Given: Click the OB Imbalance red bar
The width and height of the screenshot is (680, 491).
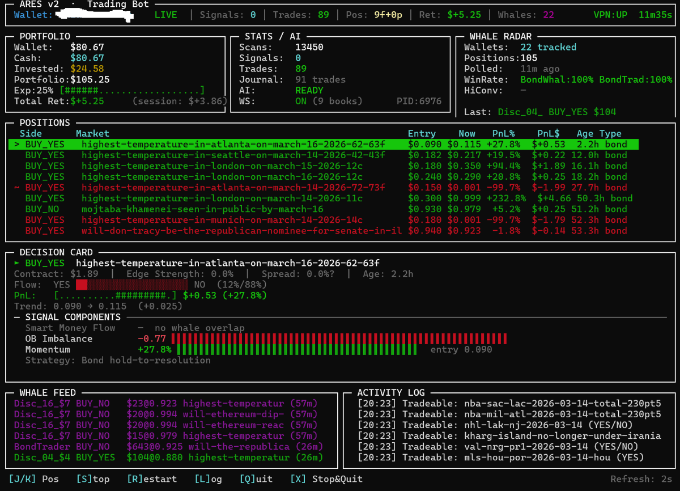Looking at the screenshot, I should pyautogui.click(x=339, y=339).
